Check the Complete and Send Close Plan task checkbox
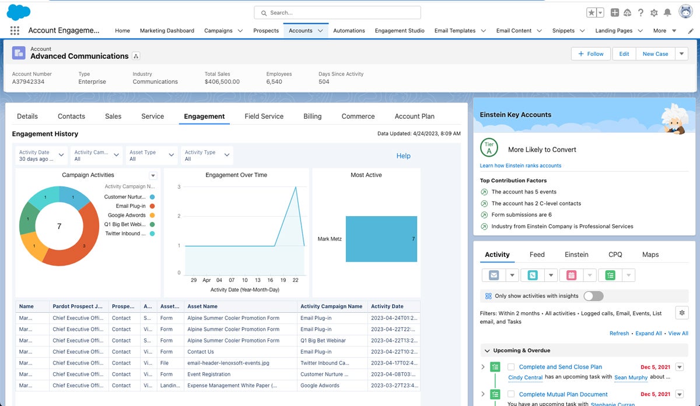 (x=511, y=367)
